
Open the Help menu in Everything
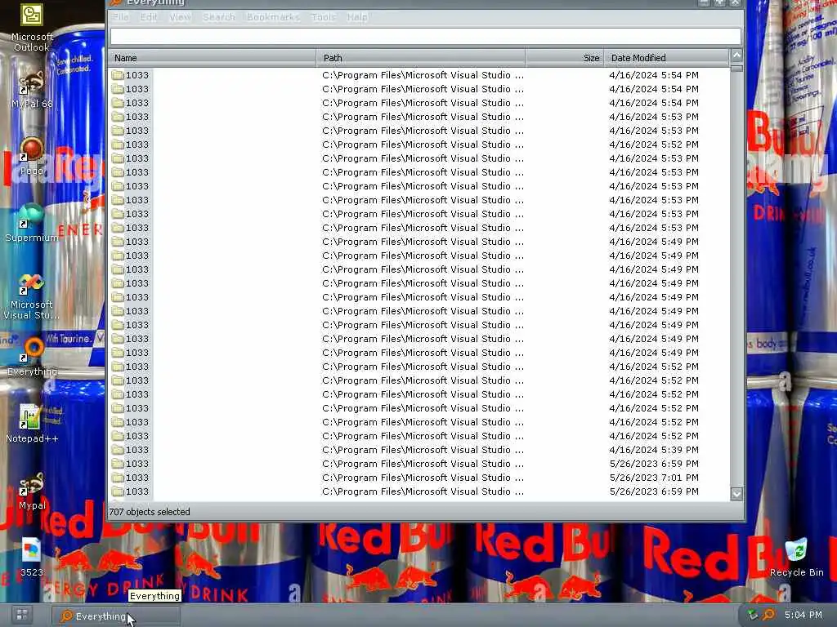click(x=357, y=17)
